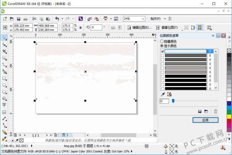Viewport: 232px width, 155px height.
Task: Open the 贴齐(P) snap dropdown arrow
Action: 165,19
